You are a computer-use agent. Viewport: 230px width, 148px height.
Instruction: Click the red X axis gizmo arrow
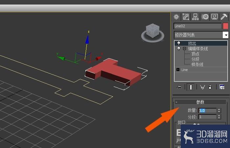tap(99, 58)
